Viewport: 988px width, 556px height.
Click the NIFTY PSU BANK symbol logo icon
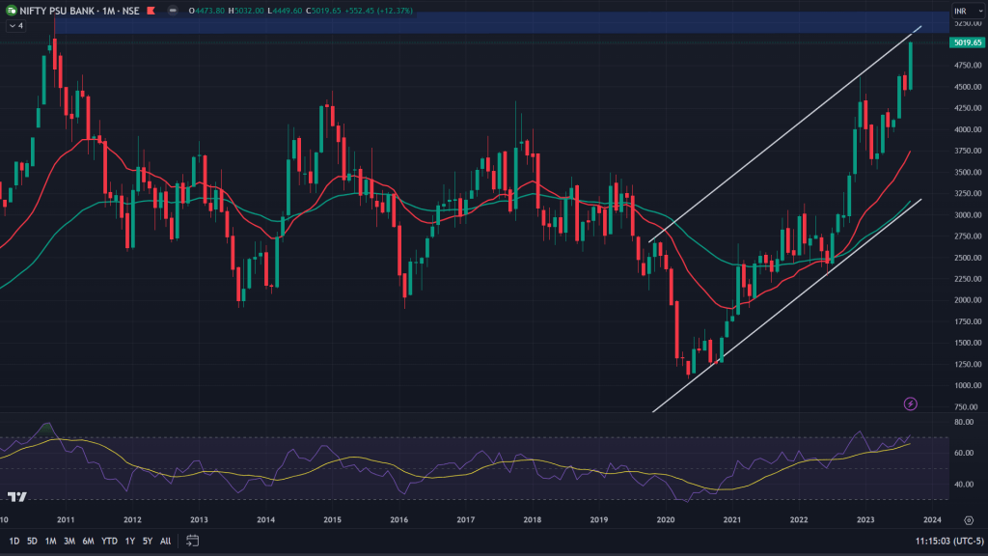click(9, 12)
